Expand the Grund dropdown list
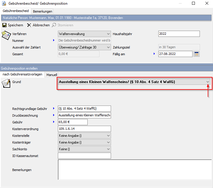Viewport: 213px width, 188px height. [207, 82]
